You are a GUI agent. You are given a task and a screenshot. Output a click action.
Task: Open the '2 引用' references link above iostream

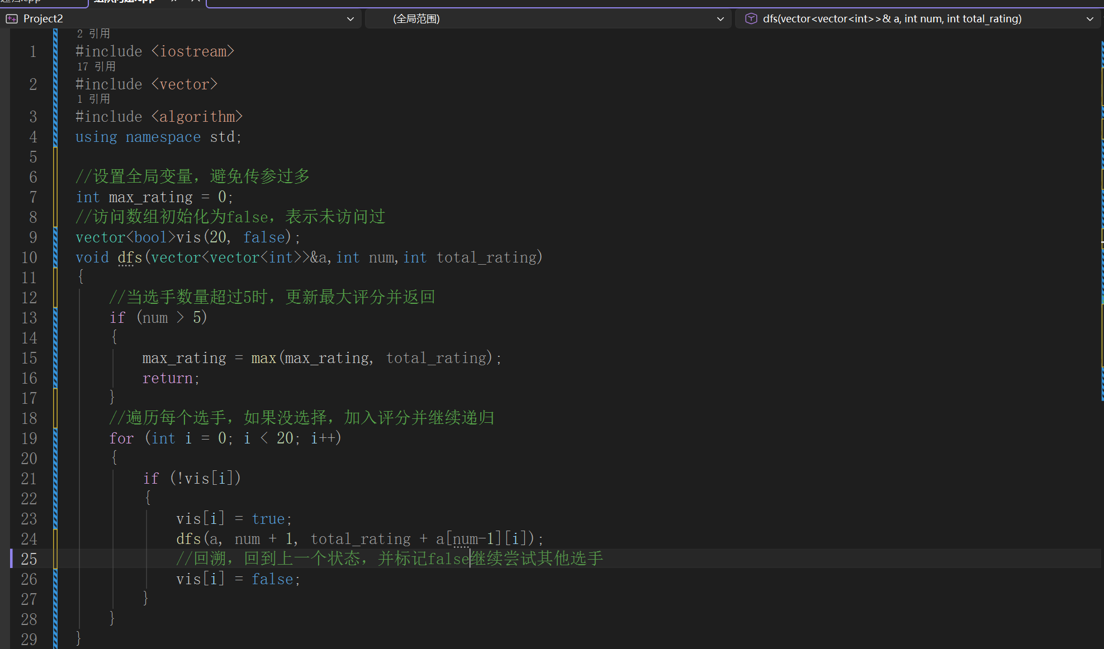point(93,34)
